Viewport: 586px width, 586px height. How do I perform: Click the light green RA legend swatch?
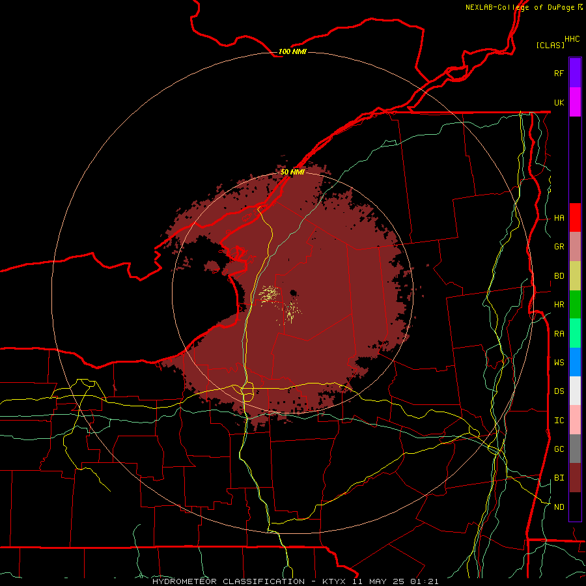pyautogui.click(x=575, y=333)
